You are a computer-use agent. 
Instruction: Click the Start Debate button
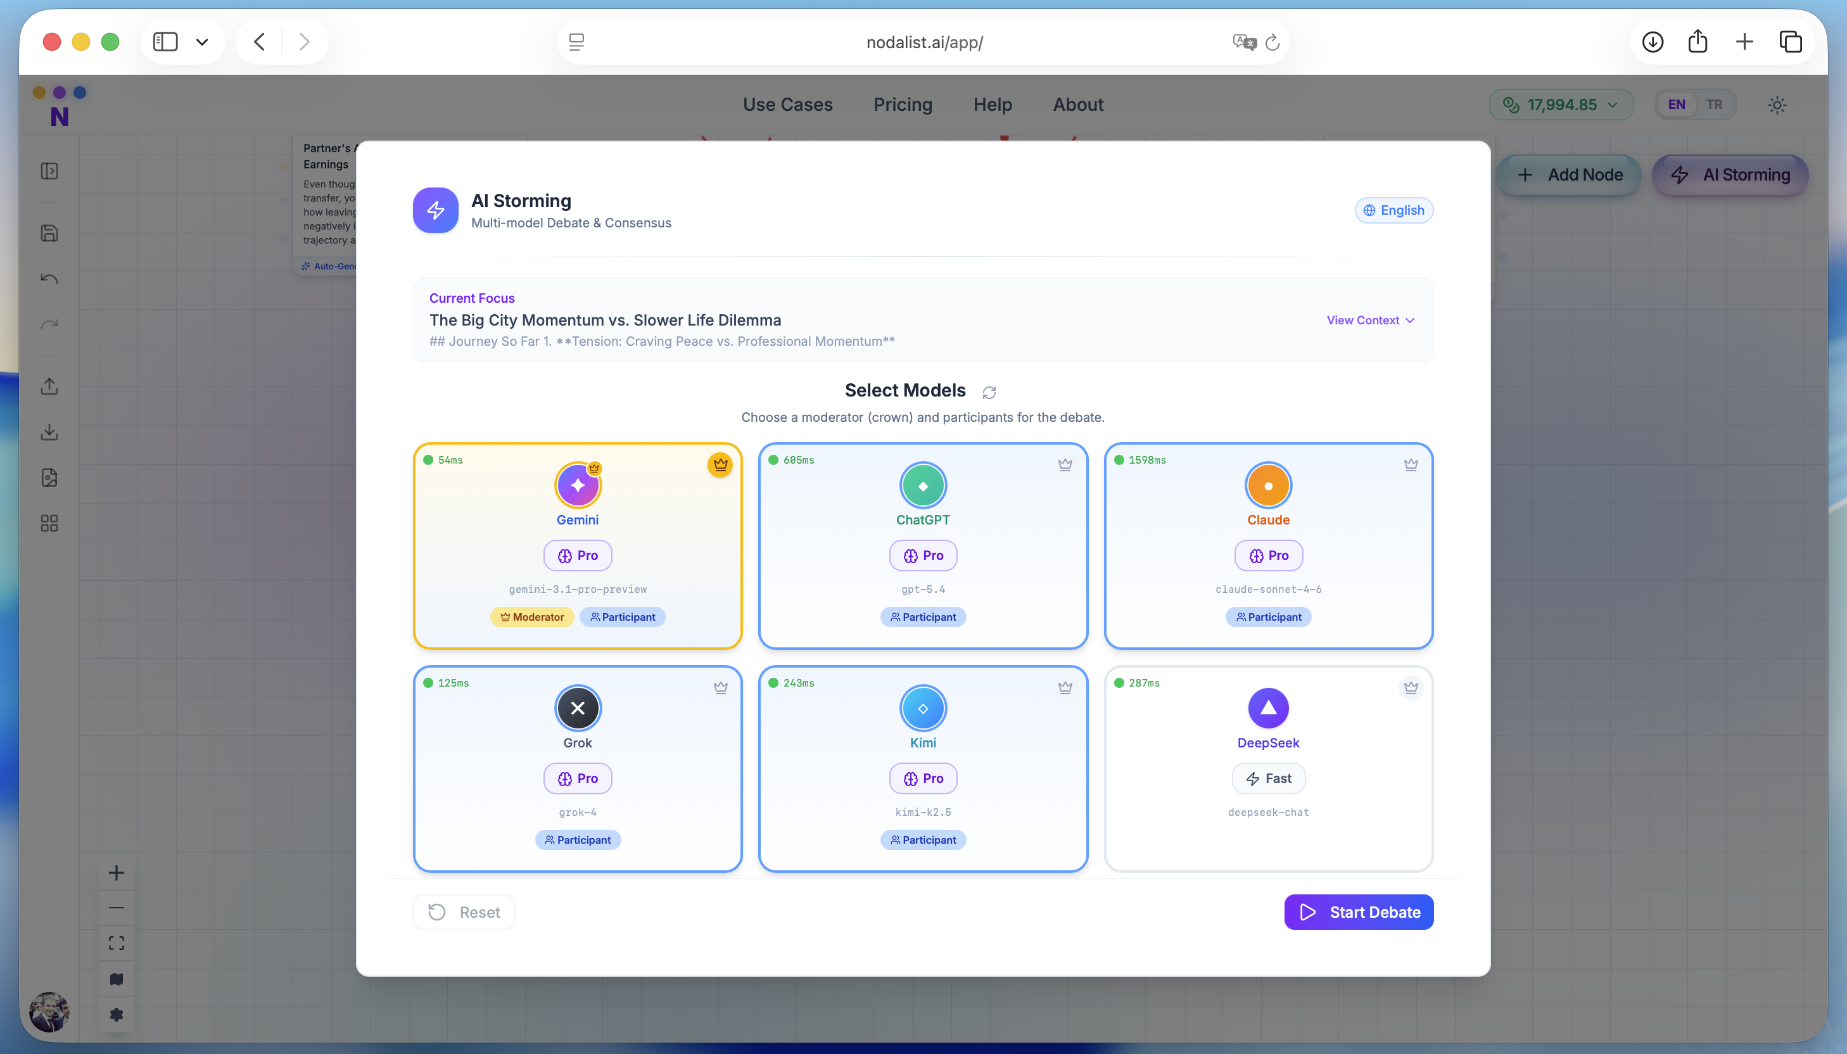tap(1359, 912)
